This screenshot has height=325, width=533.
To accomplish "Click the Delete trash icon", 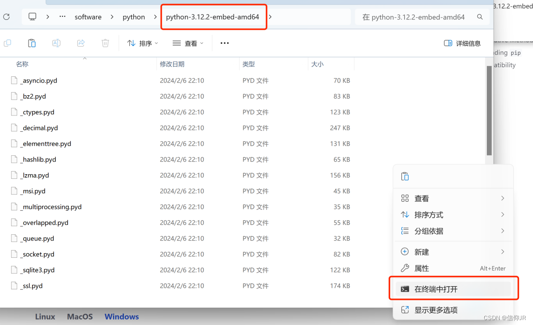I will click(105, 43).
